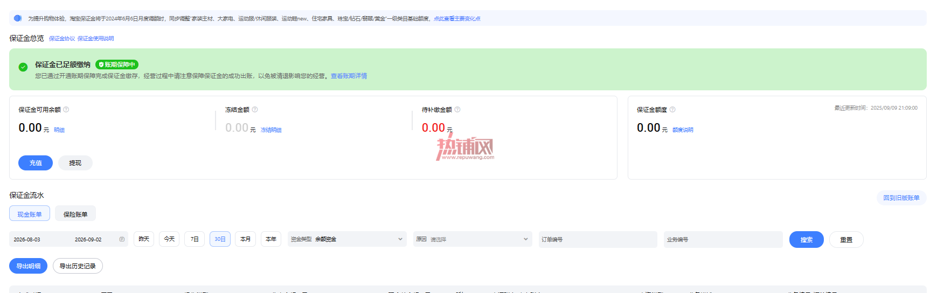Click the blue notice icon in banner
This screenshot has width=930, height=293.
point(18,18)
